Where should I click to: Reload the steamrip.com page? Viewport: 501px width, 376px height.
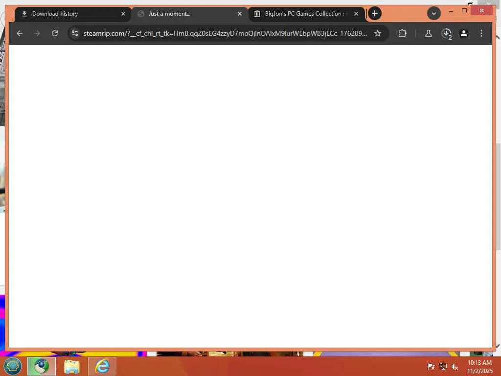point(55,33)
